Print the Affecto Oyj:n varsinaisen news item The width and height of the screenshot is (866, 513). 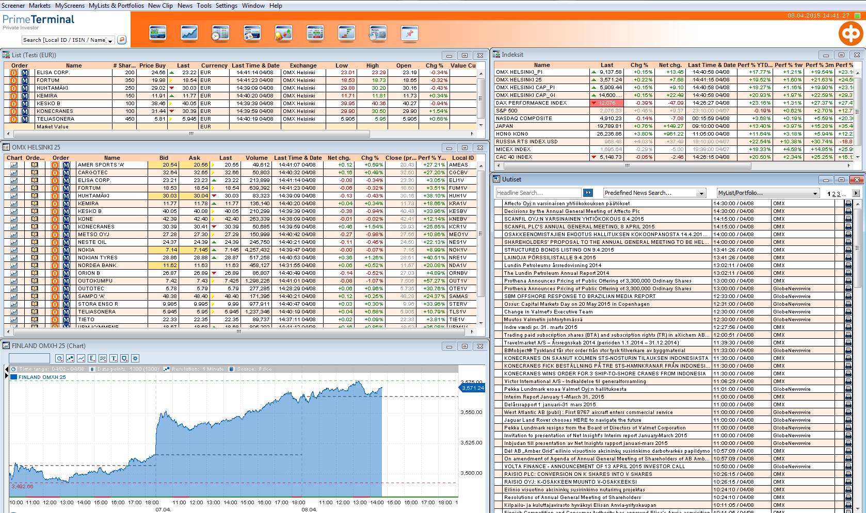(848, 204)
